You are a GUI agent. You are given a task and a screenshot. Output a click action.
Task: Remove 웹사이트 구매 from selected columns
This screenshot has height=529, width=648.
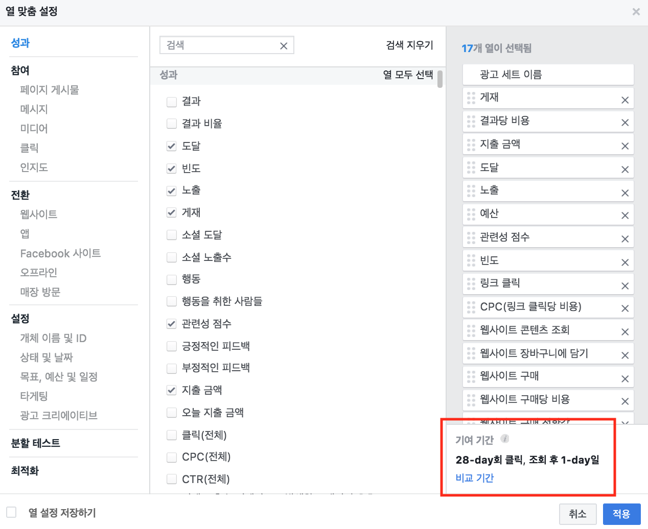[x=624, y=376]
